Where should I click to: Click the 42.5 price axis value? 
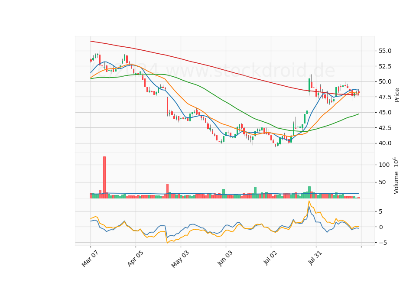[385, 128]
